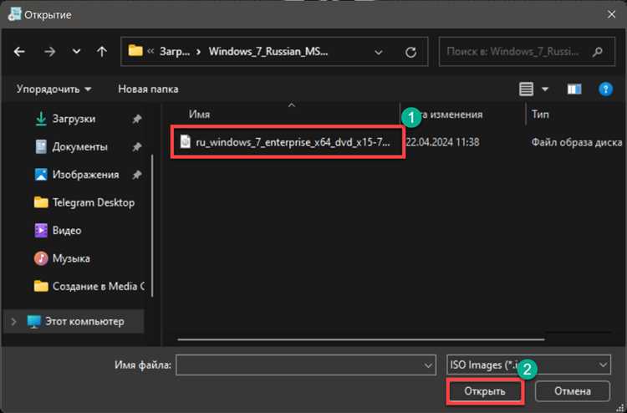Open help with the blue question icon
This screenshot has height=413, width=627.
[x=606, y=89]
